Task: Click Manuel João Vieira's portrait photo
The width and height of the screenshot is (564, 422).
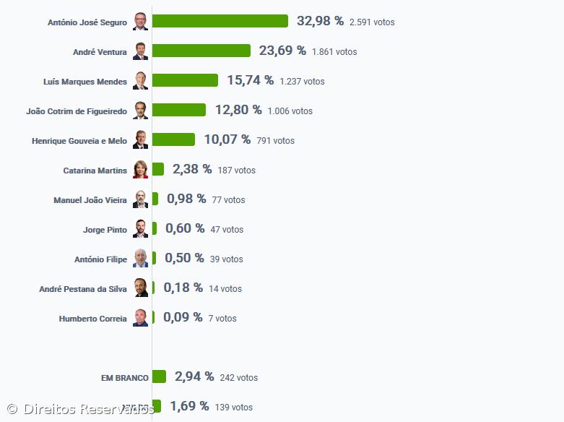Action: [x=140, y=199]
